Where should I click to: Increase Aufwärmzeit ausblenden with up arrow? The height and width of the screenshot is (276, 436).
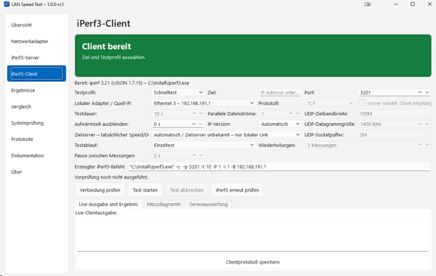tap(194, 124)
